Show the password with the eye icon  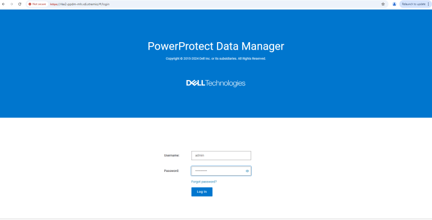pyautogui.click(x=247, y=171)
